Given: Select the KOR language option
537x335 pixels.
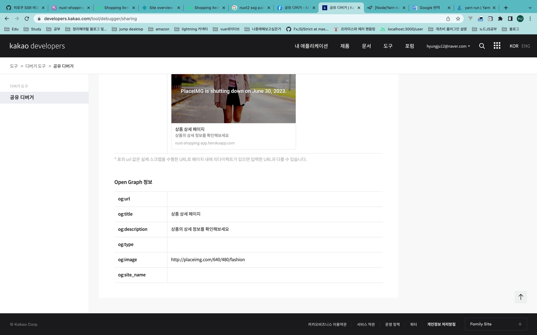Looking at the screenshot, I should [514, 46].
